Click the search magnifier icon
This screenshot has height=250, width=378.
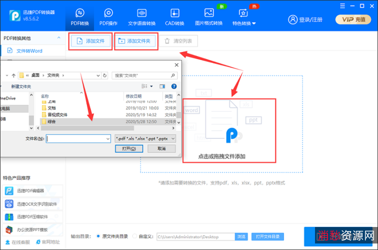[x=172, y=75]
